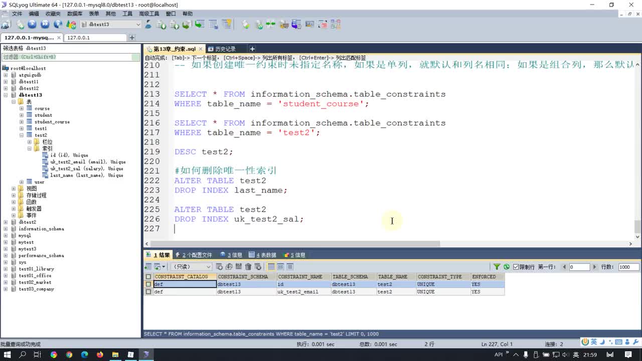This screenshot has height=361, width=642.
Task: Click the next page arrow near 行数
Action: [595, 267]
